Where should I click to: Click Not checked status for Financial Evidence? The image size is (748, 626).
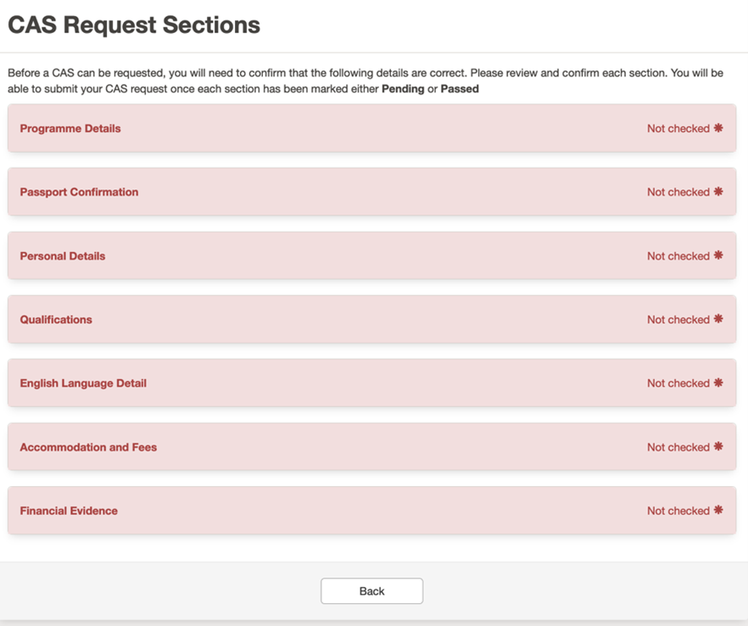point(678,511)
